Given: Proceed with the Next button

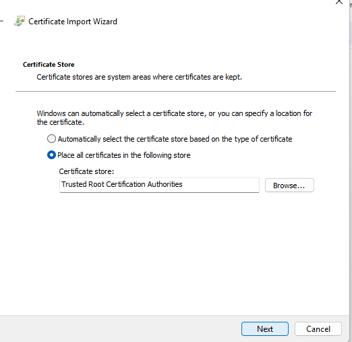Looking at the screenshot, I should 265,329.
